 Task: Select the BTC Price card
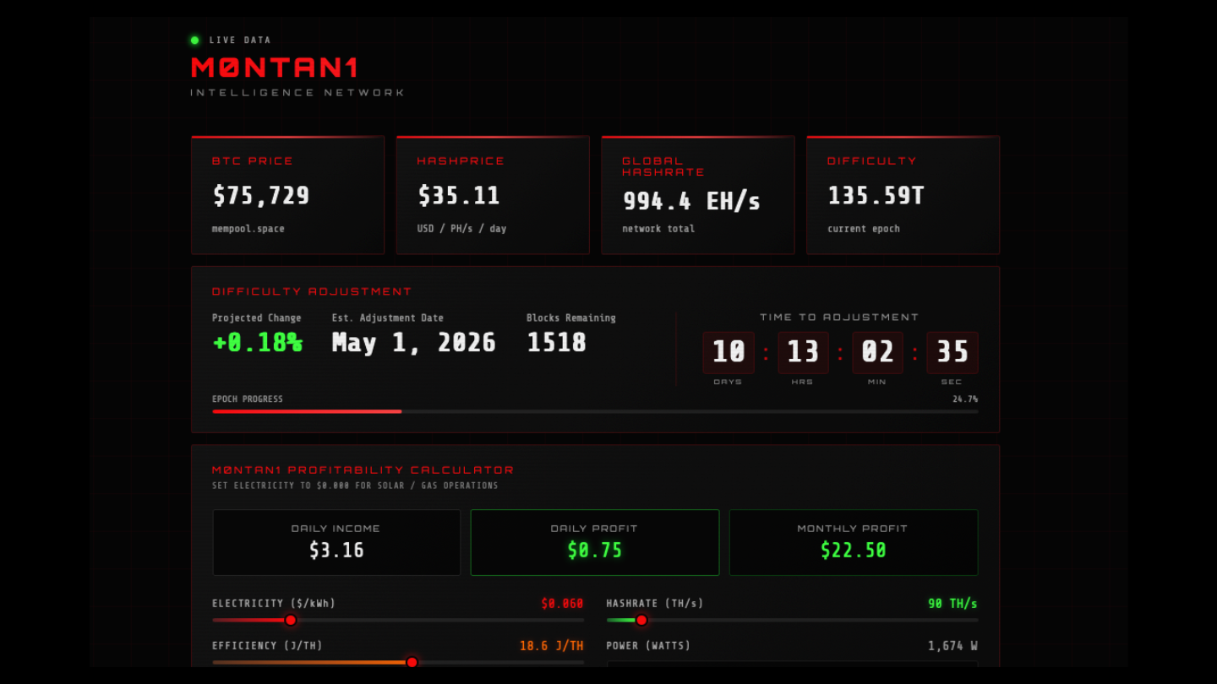(x=287, y=195)
